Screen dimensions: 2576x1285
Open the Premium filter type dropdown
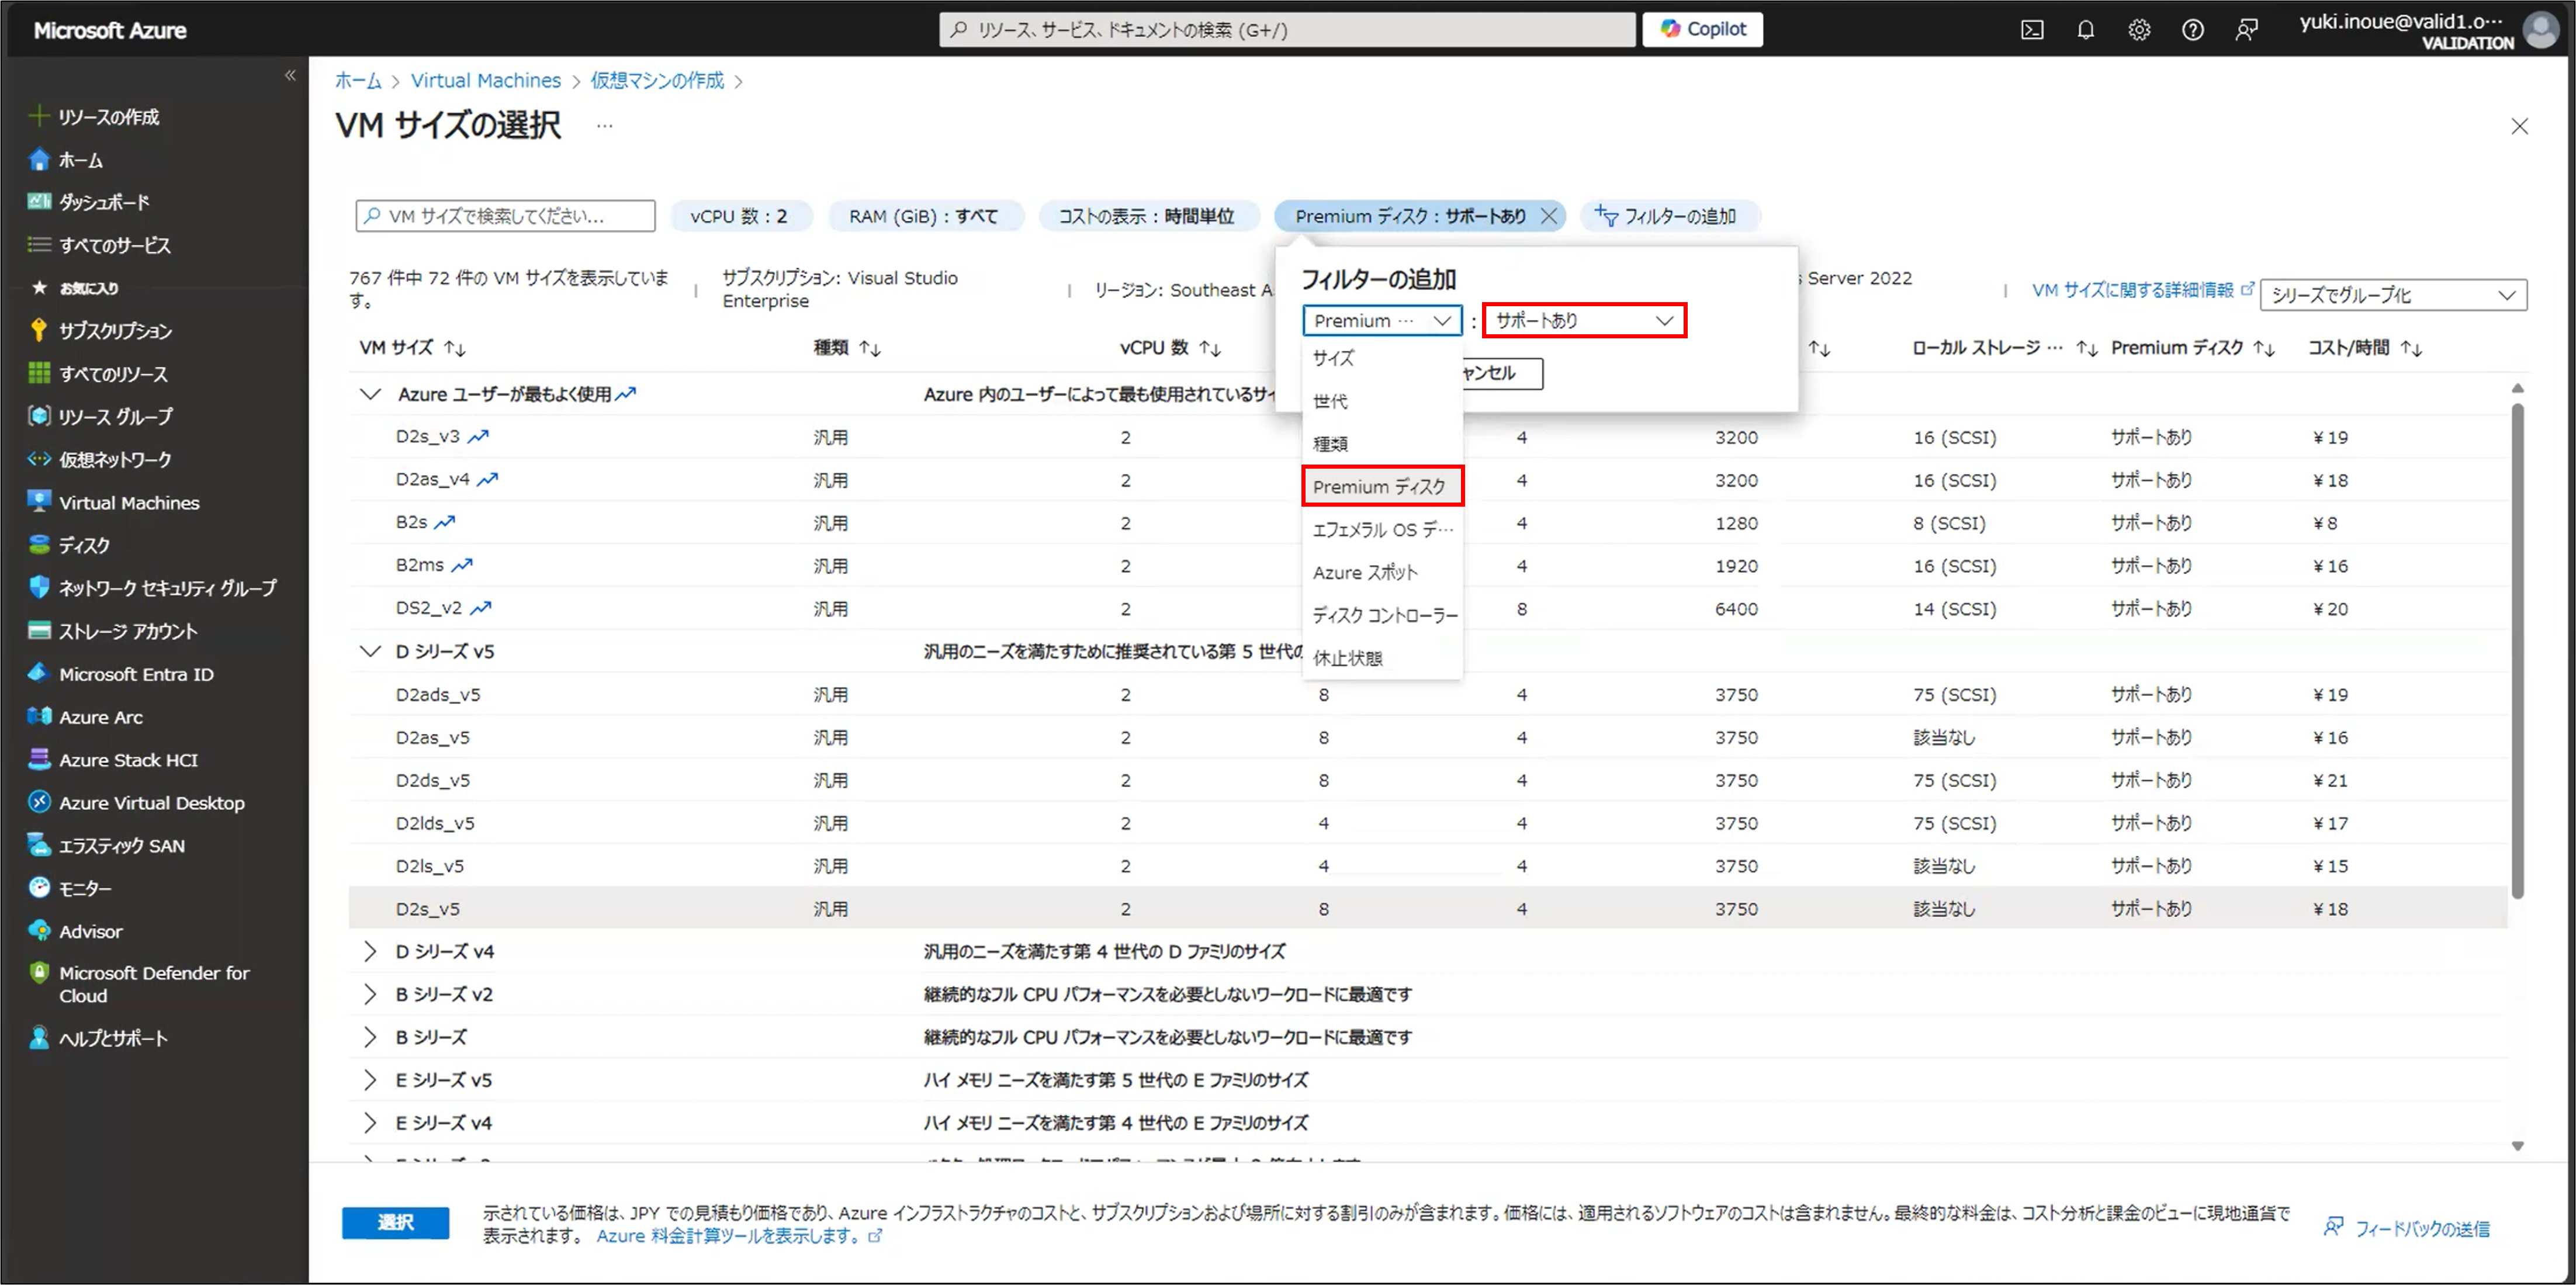(1382, 320)
